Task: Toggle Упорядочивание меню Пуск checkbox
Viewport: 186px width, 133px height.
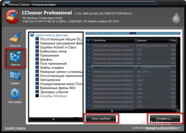Action: [x=37, y=84]
